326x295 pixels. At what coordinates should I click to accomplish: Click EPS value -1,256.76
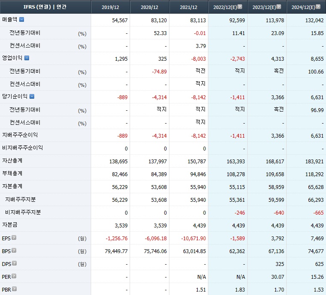[117, 239]
